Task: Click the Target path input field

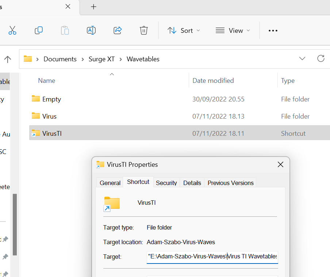Action: (212, 256)
